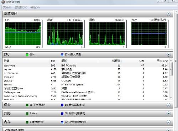Click the 磁盘 activity graph
178x131 pixels.
coord(65,33)
